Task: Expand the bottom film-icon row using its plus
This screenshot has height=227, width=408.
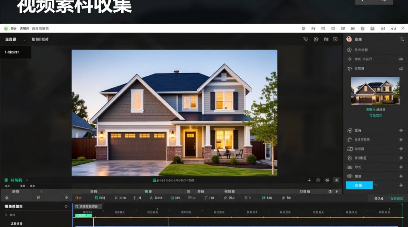Action: coord(401,176)
